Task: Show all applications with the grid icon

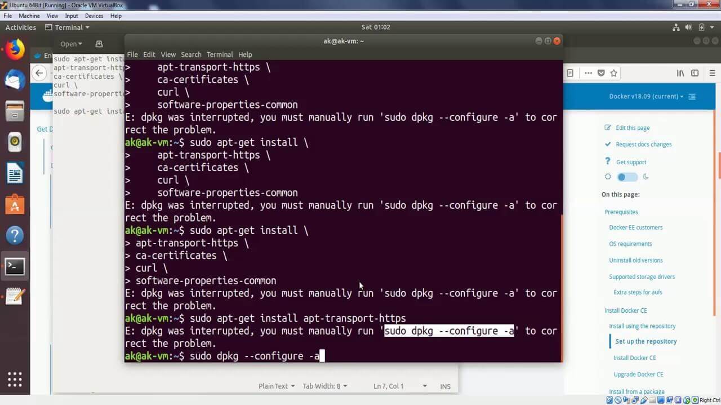Action: (15, 380)
